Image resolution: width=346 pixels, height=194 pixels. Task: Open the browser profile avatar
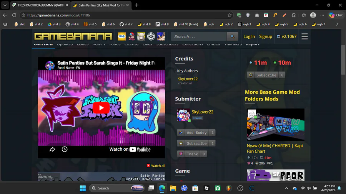pos(313,15)
